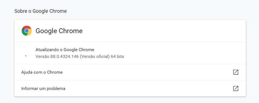
Task: Select the Informar um problema link
Action: pyautogui.click(x=43, y=89)
